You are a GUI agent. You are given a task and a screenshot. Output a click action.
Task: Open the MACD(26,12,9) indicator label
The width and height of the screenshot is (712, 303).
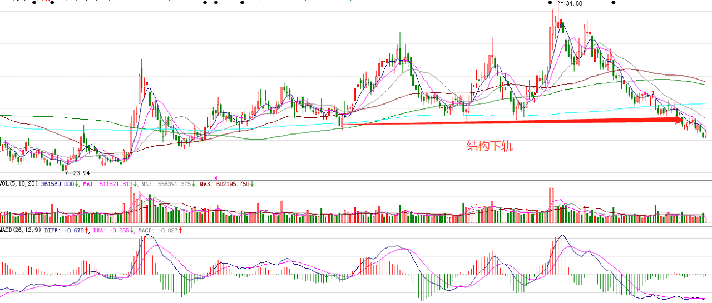click(21, 230)
